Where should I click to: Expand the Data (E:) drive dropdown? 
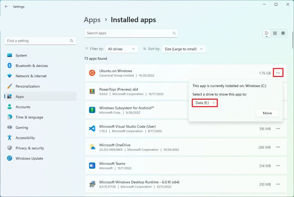(x=205, y=103)
